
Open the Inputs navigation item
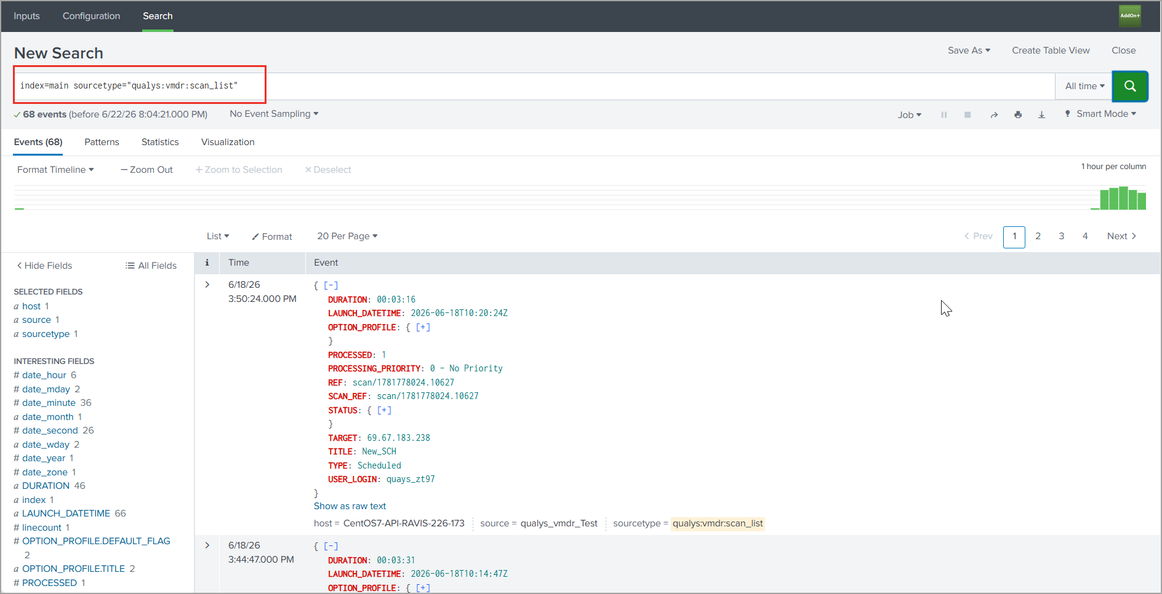(x=26, y=16)
